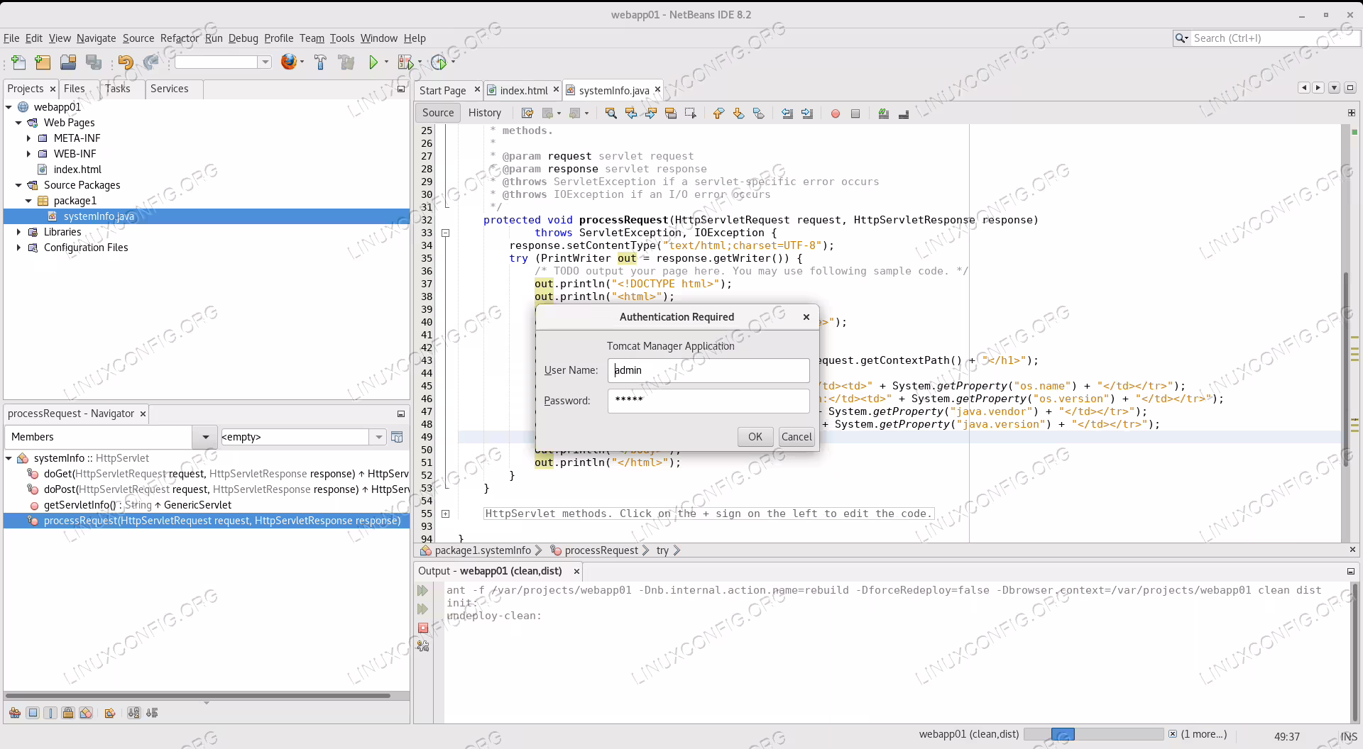The image size is (1363, 749).
Task: Collapse the webapp01 project node
Action: tap(9, 107)
